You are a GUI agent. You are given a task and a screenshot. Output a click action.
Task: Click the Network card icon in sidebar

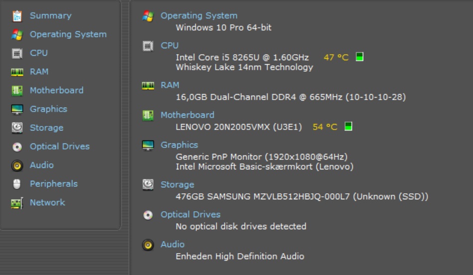(17, 203)
